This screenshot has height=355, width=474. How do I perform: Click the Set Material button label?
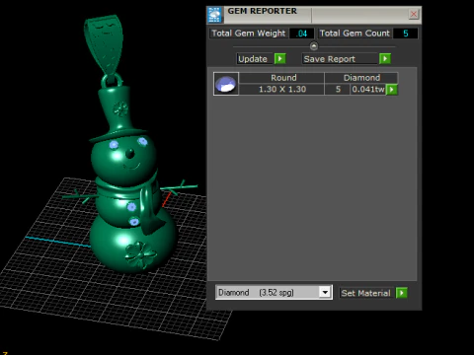pos(366,293)
